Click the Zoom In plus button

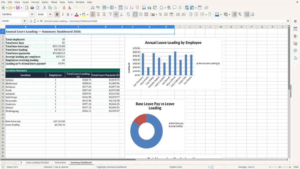coord(290,167)
